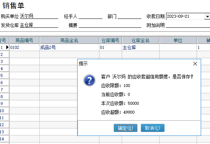210x144 pixels.
Task: Confirm saving with the 确定(O) button
Action: (x=125, y=128)
